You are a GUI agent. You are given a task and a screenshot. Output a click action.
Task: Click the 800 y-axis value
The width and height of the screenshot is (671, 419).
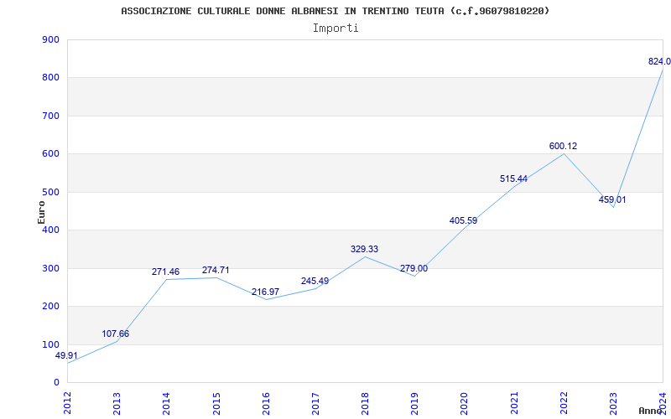coord(50,78)
